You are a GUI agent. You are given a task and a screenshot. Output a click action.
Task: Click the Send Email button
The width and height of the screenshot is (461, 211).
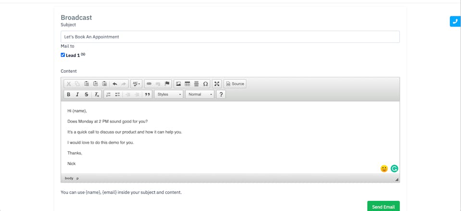click(383, 206)
